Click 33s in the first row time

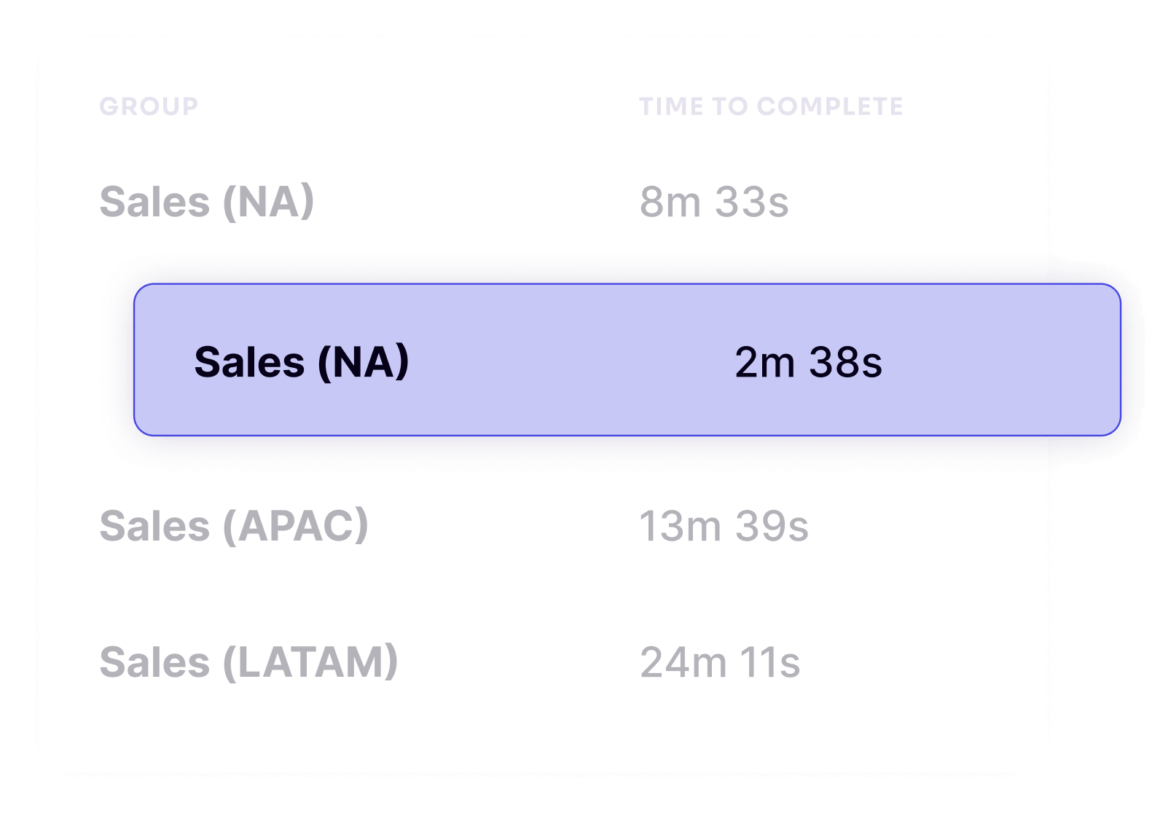751,202
